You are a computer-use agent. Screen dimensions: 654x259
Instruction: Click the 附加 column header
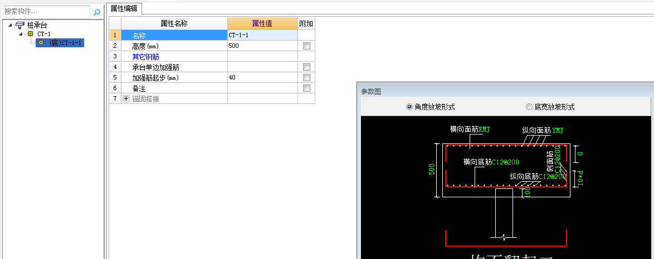(306, 24)
